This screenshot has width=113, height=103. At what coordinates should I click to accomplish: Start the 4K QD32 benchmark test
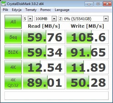[x=13, y=82]
